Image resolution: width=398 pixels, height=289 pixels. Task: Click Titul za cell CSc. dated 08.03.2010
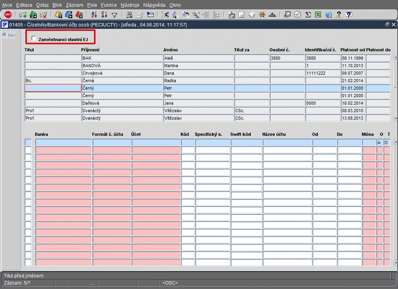252,110
